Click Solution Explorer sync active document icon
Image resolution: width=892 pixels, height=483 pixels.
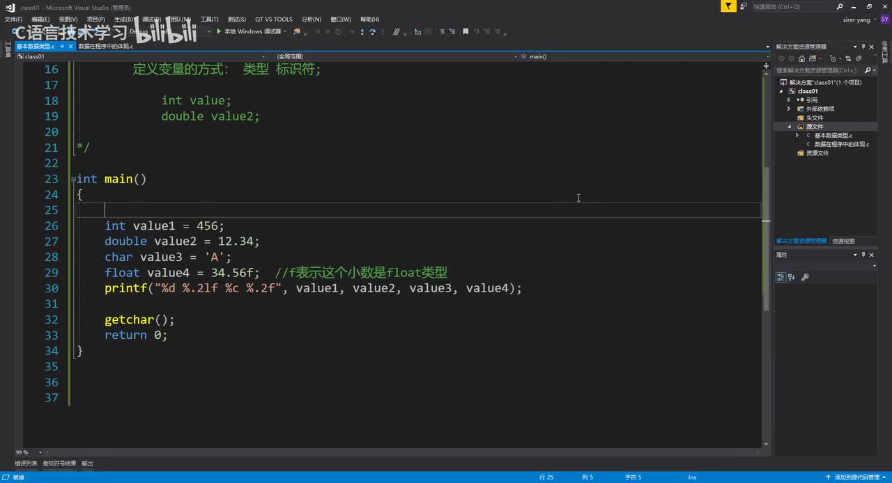[848, 58]
